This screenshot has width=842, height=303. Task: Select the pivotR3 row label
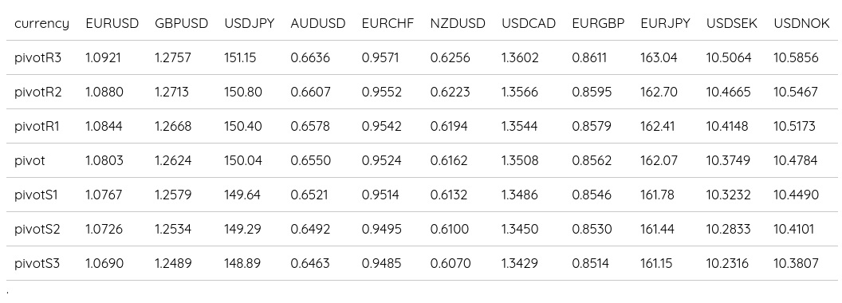point(38,57)
